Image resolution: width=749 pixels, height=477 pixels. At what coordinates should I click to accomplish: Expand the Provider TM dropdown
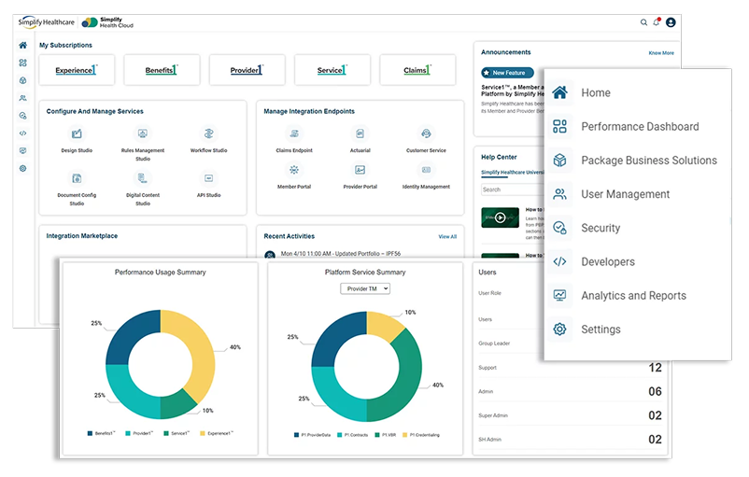pyautogui.click(x=365, y=289)
